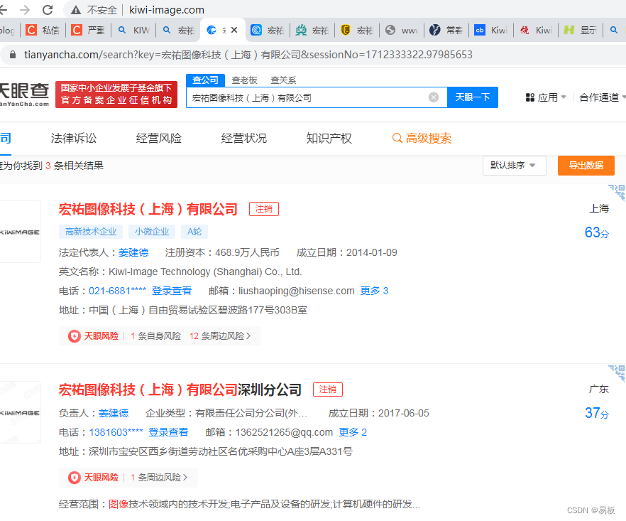Screen dimensions: 626x521
Task: Click the padlock icon in address bar
Action: tap(12, 55)
